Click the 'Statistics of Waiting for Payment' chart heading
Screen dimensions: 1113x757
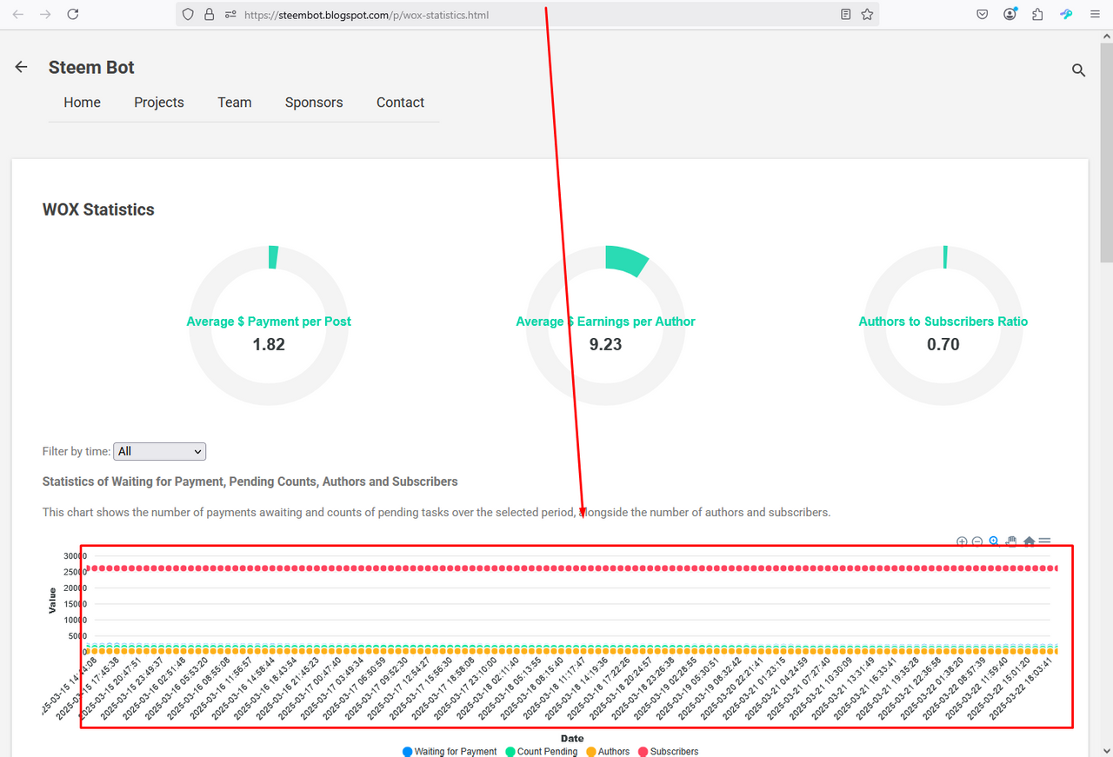(x=250, y=481)
